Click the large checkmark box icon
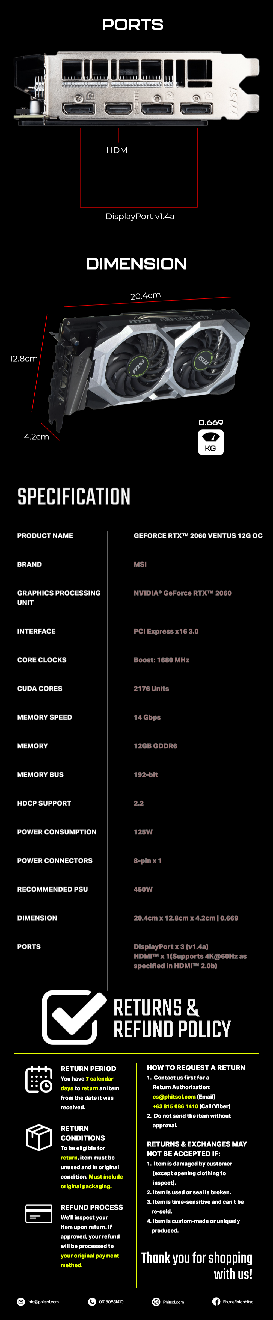273x1320 pixels. click(73, 1017)
